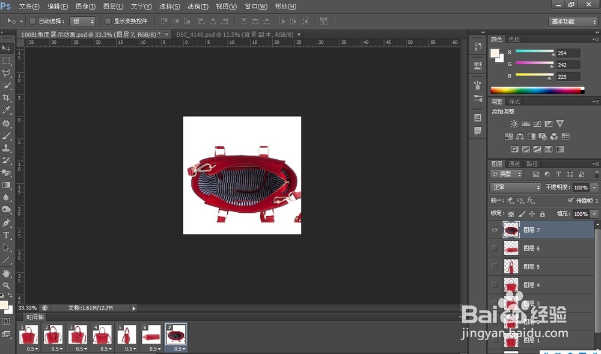
Task: Add a Curves adjustment
Action: click(537, 124)
